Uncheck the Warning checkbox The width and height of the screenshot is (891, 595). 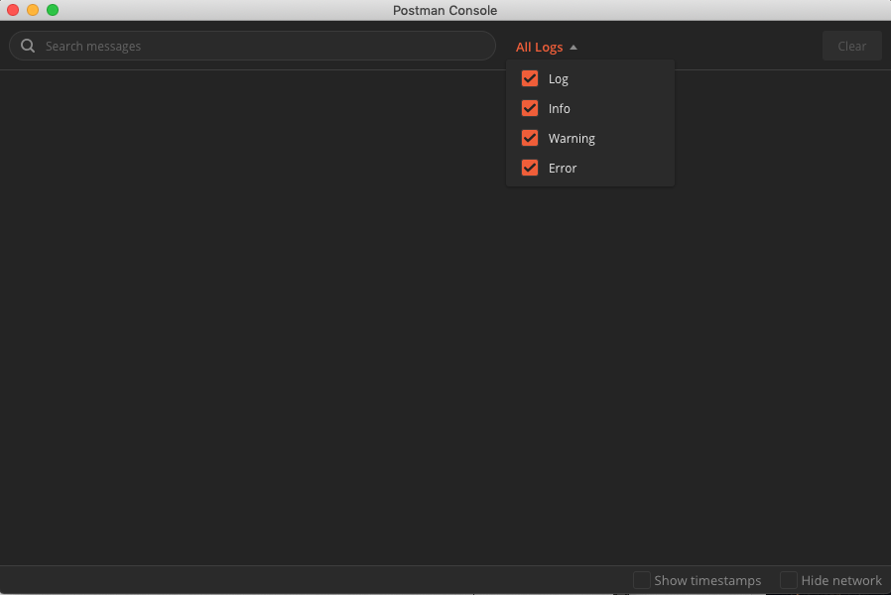pyautogui.click(x=530, y=138)
